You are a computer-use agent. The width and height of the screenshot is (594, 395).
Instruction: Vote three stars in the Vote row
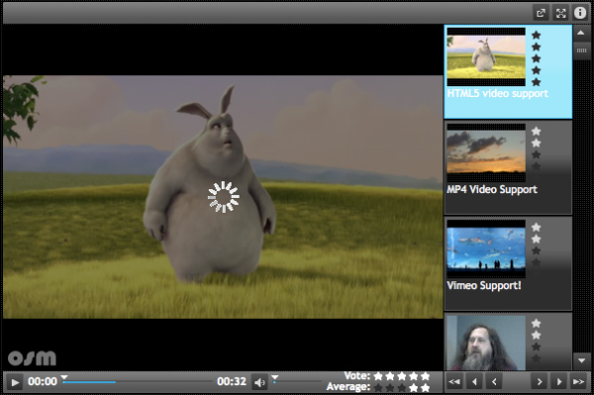click(402, 376)
